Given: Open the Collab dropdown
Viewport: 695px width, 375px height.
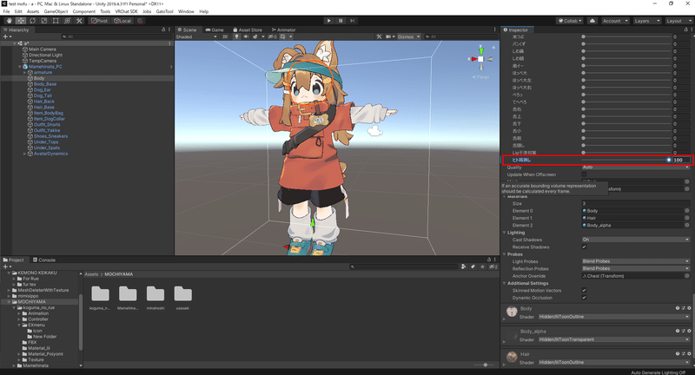Looking at the screenshot, I should coord(570,21).
